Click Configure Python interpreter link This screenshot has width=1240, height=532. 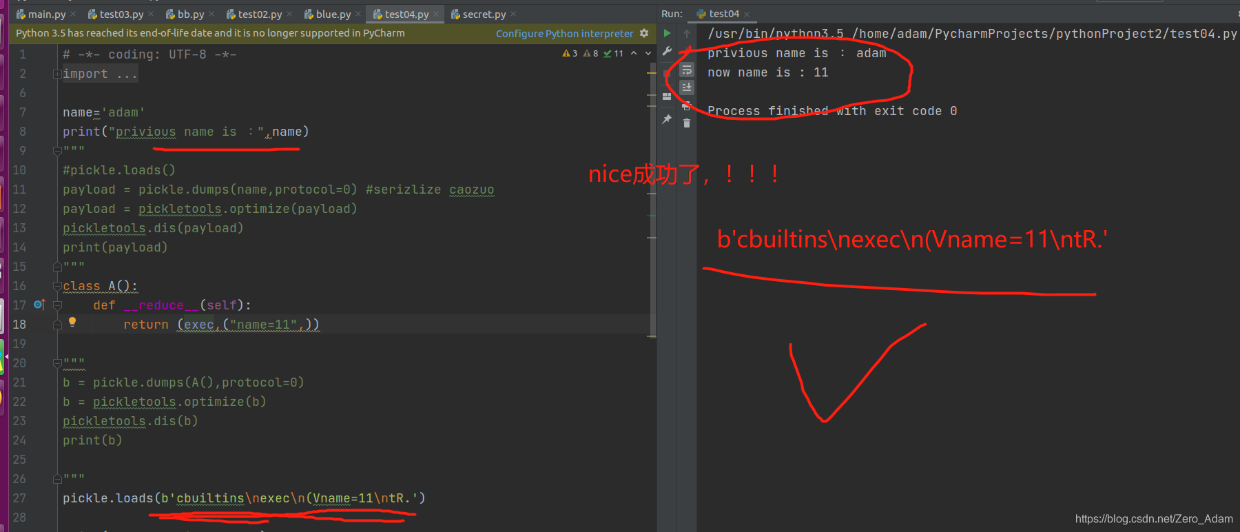pyautogui.click(x=564, y=33)
